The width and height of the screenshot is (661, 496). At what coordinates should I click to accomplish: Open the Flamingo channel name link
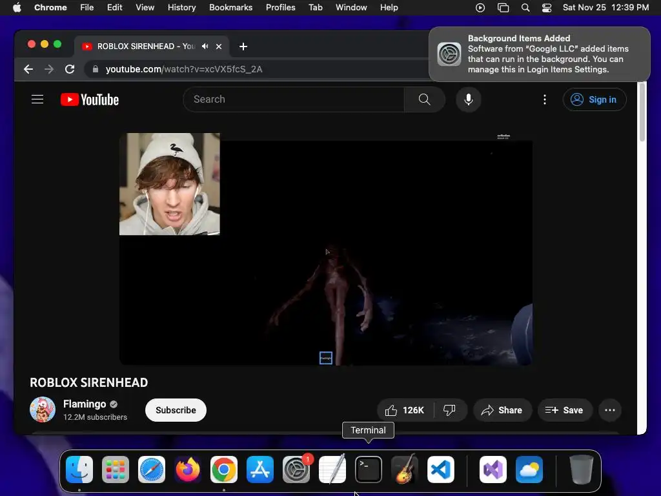(x=85, y=404)
